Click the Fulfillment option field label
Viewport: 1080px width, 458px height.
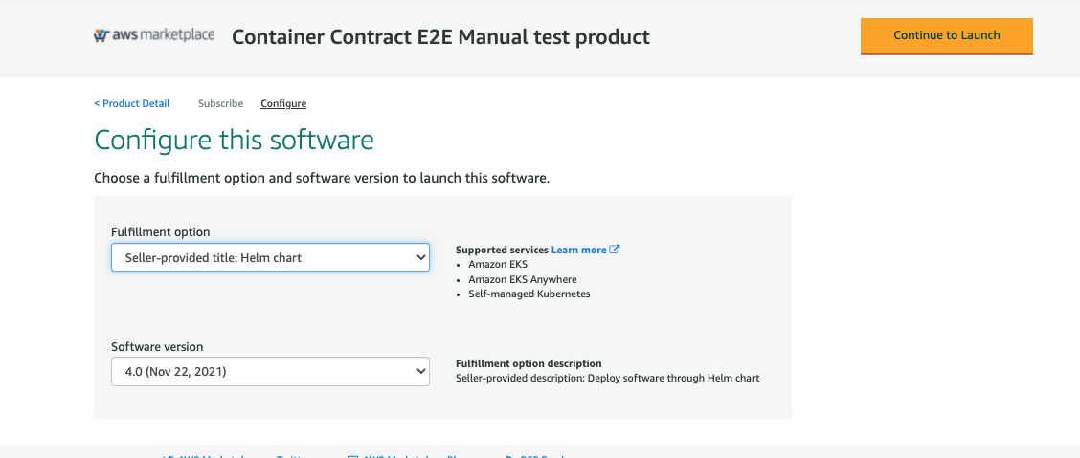point(161,232)
